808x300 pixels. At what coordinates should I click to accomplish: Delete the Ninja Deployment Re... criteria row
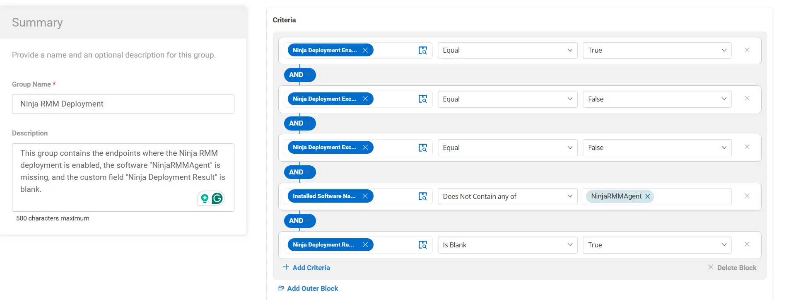747,244
